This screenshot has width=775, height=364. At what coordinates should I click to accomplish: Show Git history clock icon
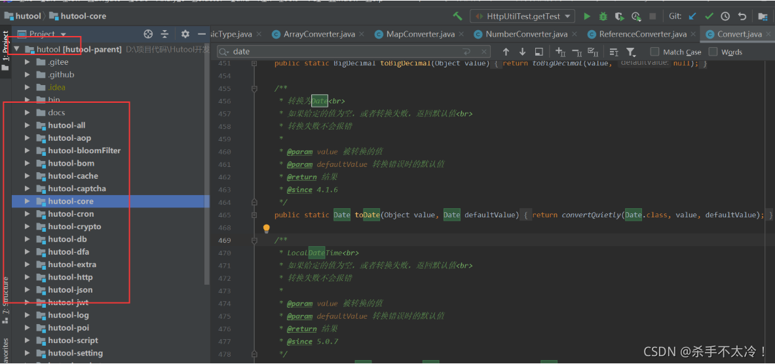pyautogui.click(x=725, y=16)
